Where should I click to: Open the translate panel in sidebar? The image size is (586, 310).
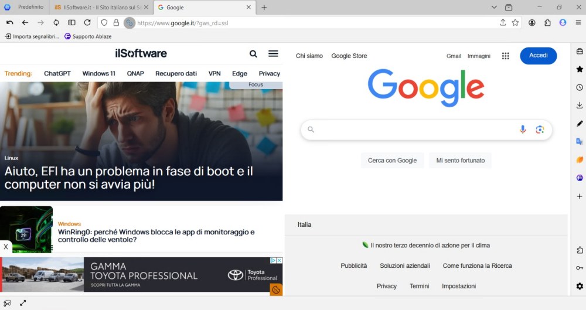580,141
